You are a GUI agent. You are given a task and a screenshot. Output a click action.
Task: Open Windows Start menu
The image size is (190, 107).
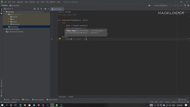point(2,105)
